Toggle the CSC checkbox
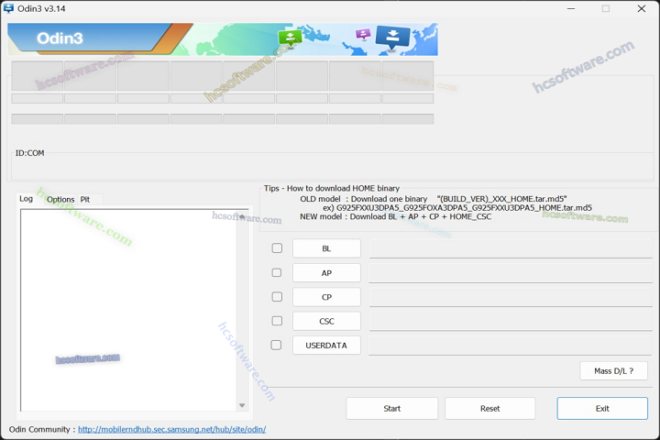Screen dimensions: 660x440 (x=277, y=321)
